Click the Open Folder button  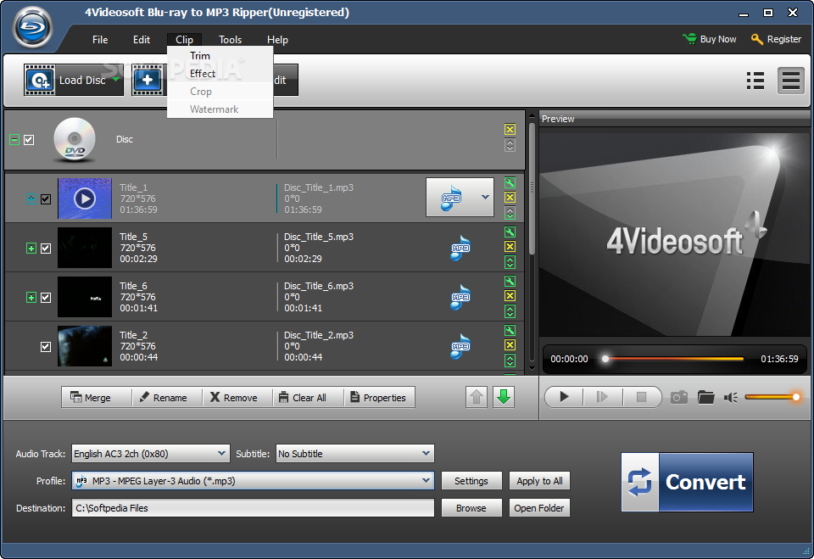click(539, 507)
